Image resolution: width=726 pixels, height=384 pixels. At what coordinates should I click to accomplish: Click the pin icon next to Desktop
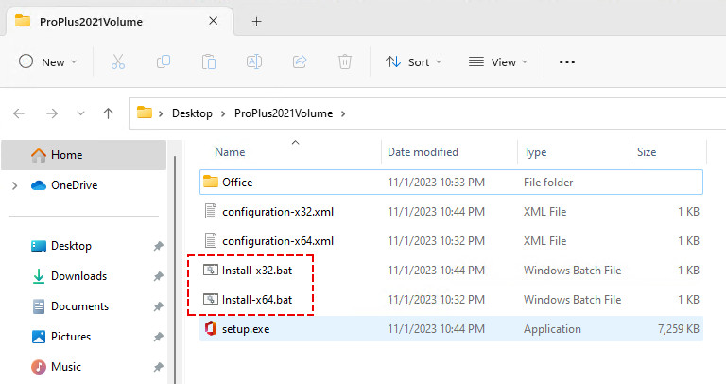pyautogui.click(x=159, y=246)
